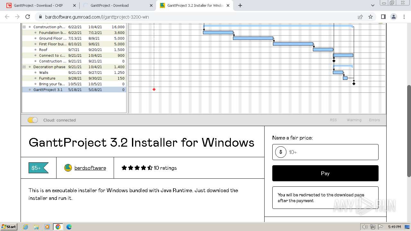Open Chrome profile avatar menu
Image resolution: width=411 pixels, height=231 pixels.
(393, 17)
